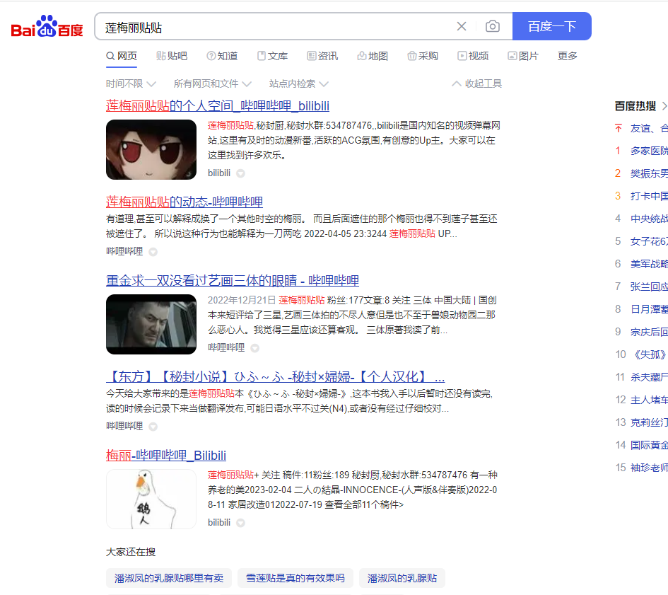Click the 采购 search category icon
Image resolution: width=668 pixels, height=595 pixels.
pos(422,55)
